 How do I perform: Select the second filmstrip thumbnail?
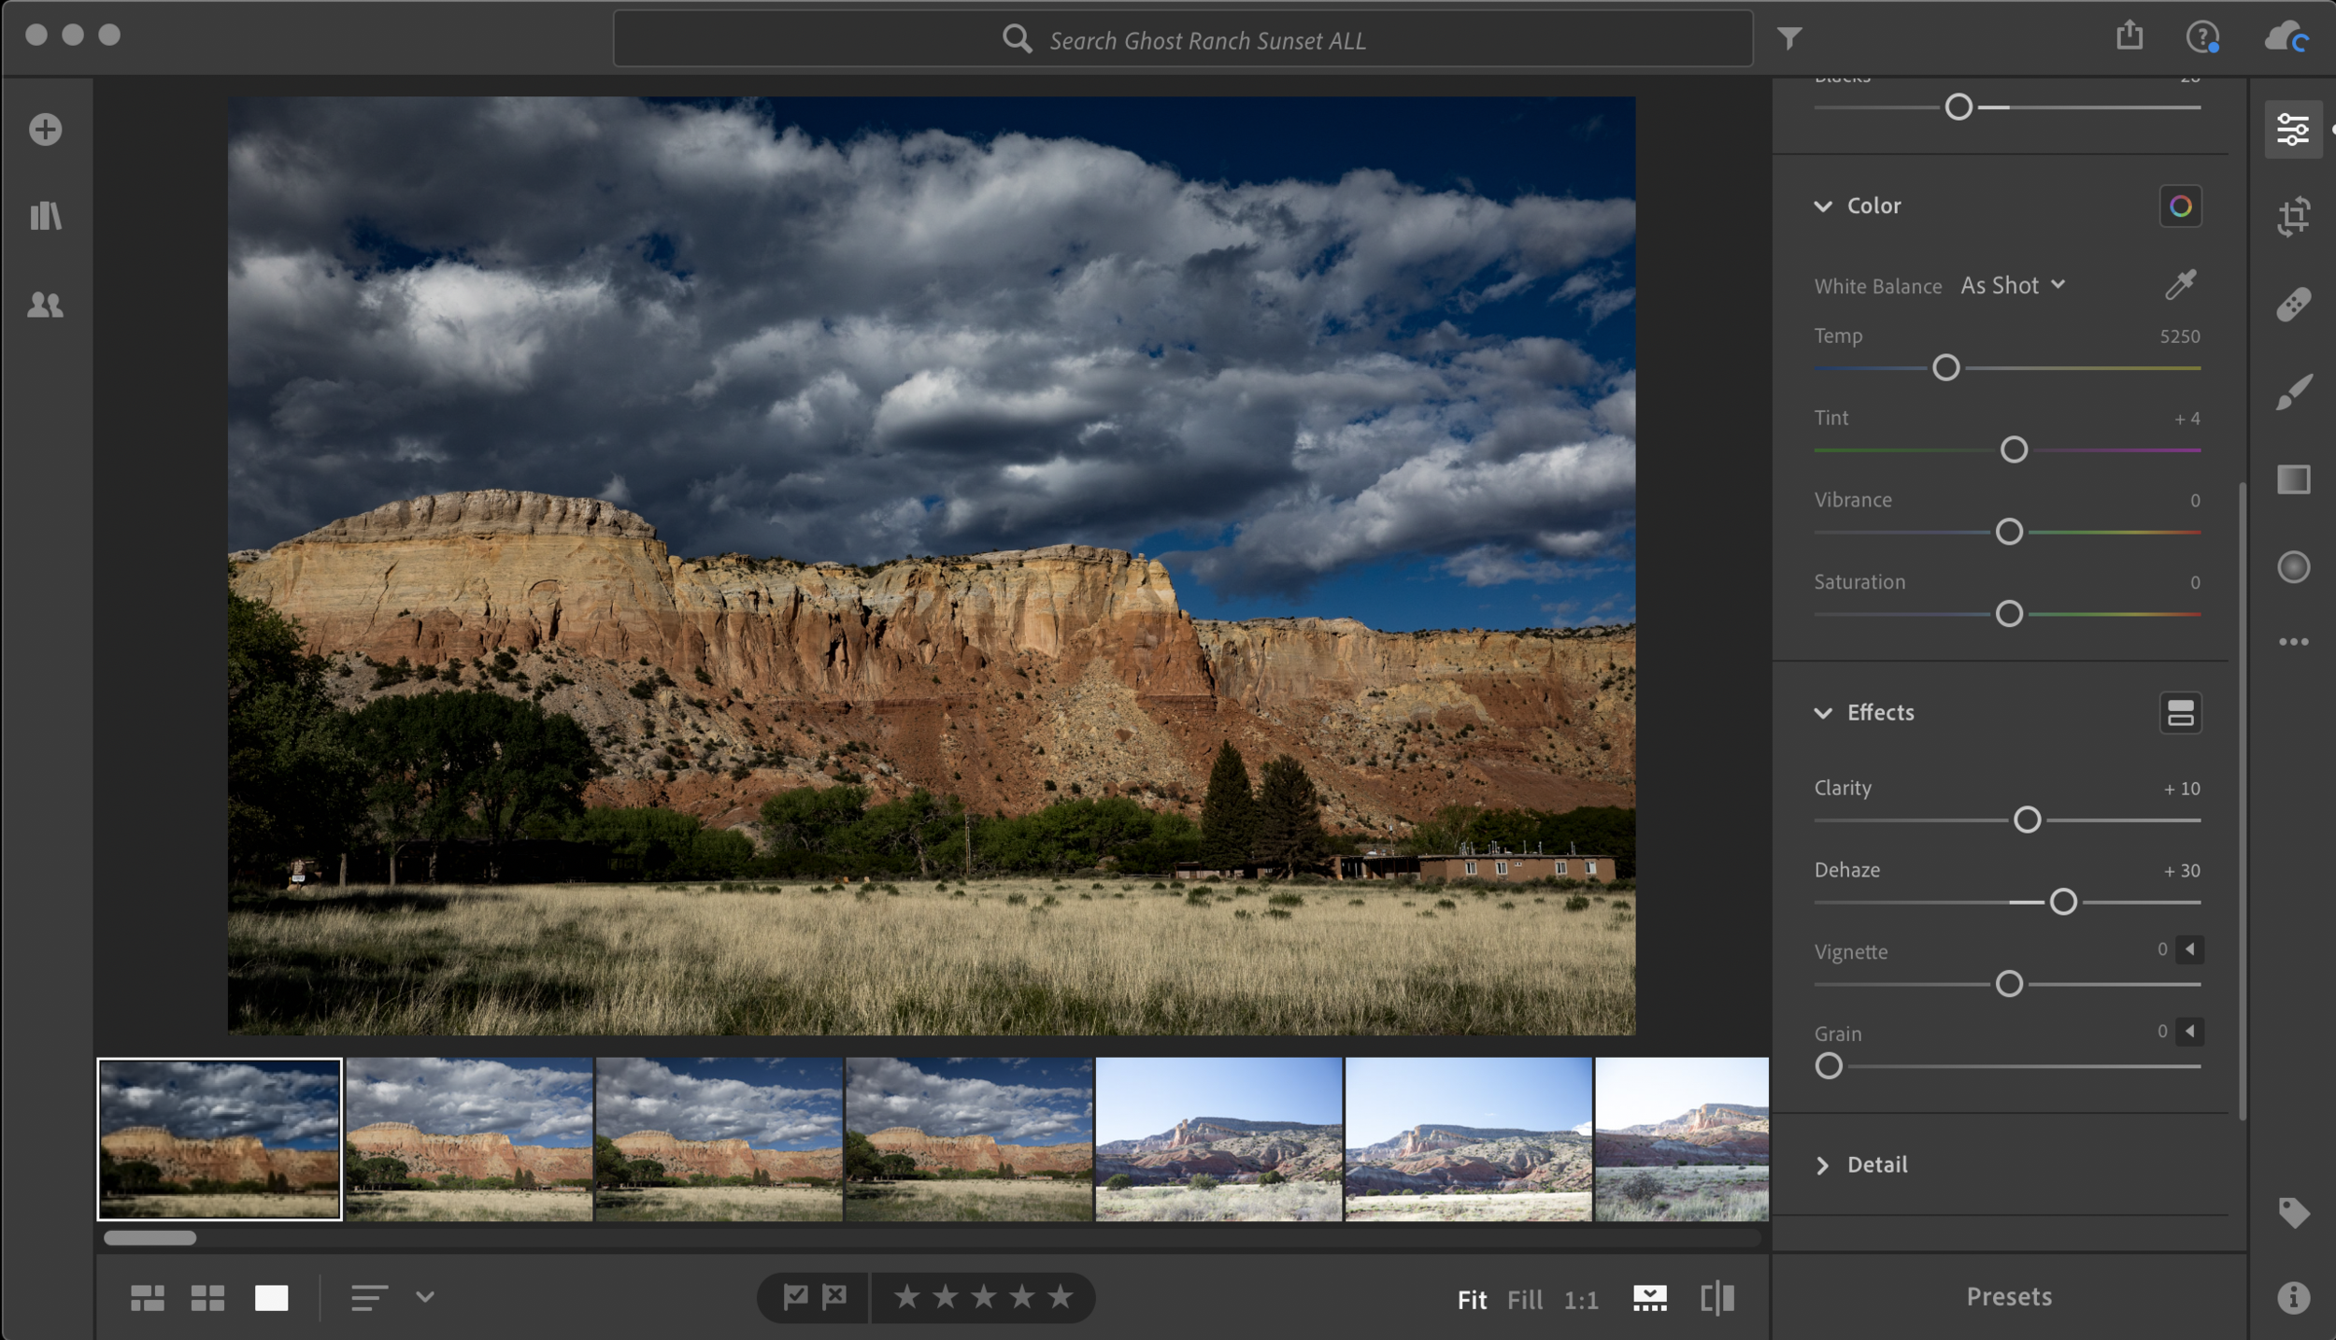[x=469, y=1139]
